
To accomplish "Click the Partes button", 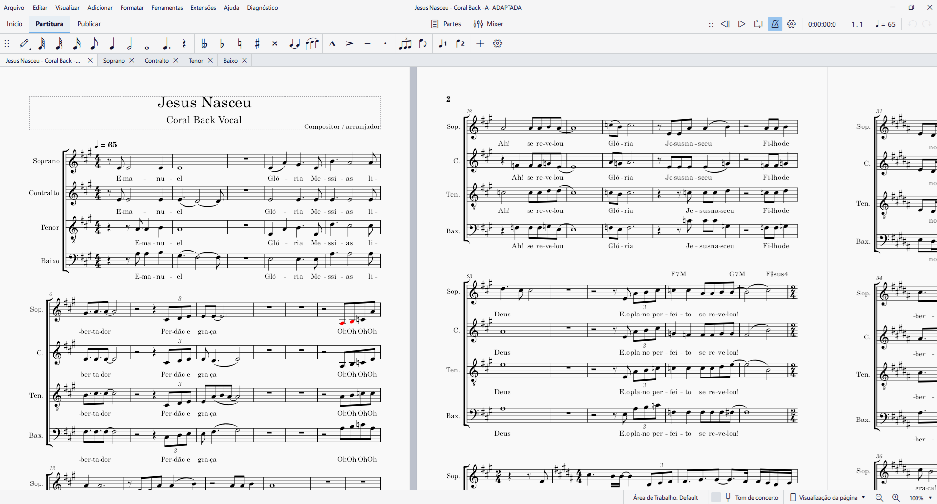I will (x=447, y=24).
